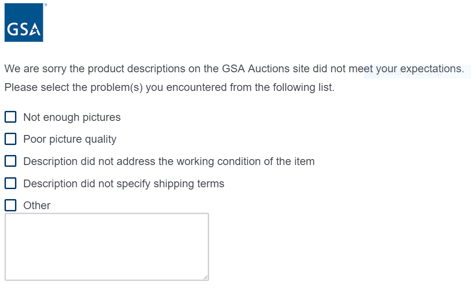The height and width of the screenshot is (295, 476).
Task: Select the shipping terms problem checkbox
Action: [10, 184]
